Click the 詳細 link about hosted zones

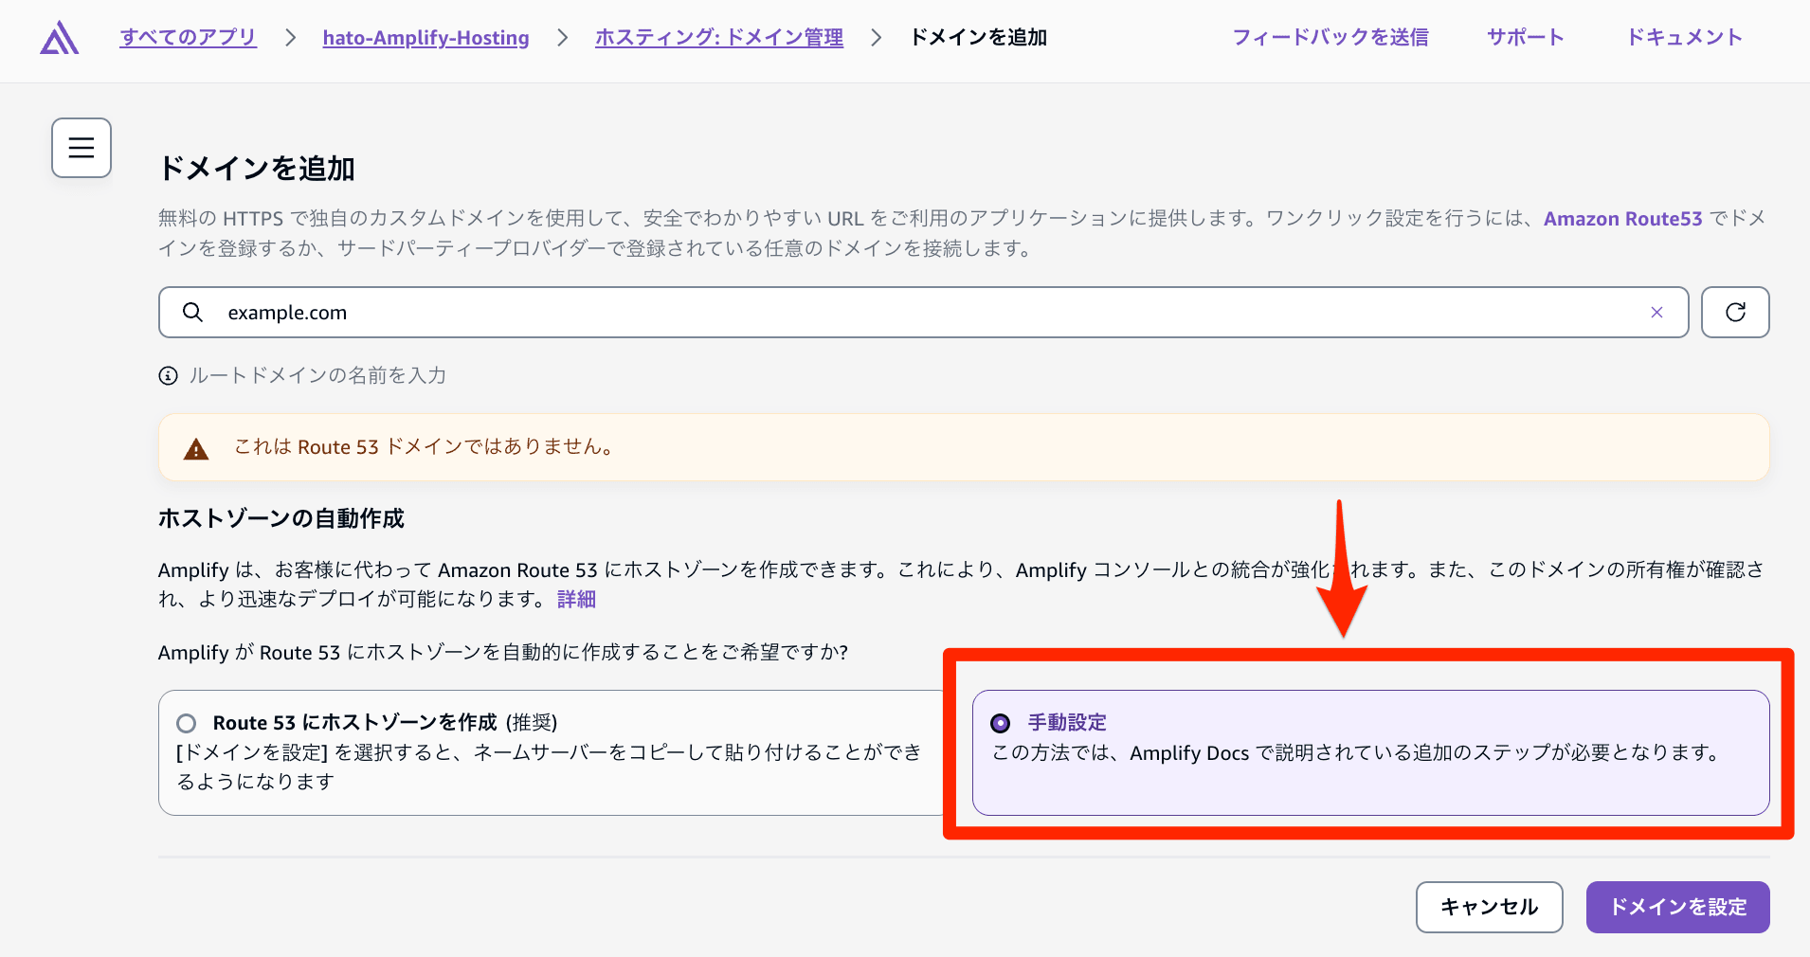(576, 599)
